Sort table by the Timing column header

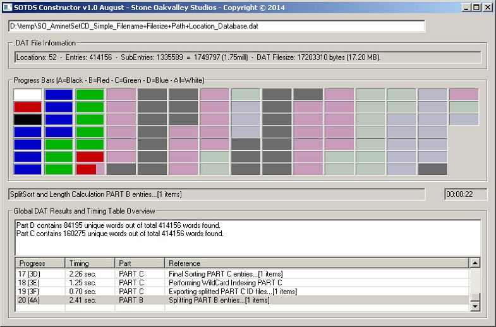(90, 263)
